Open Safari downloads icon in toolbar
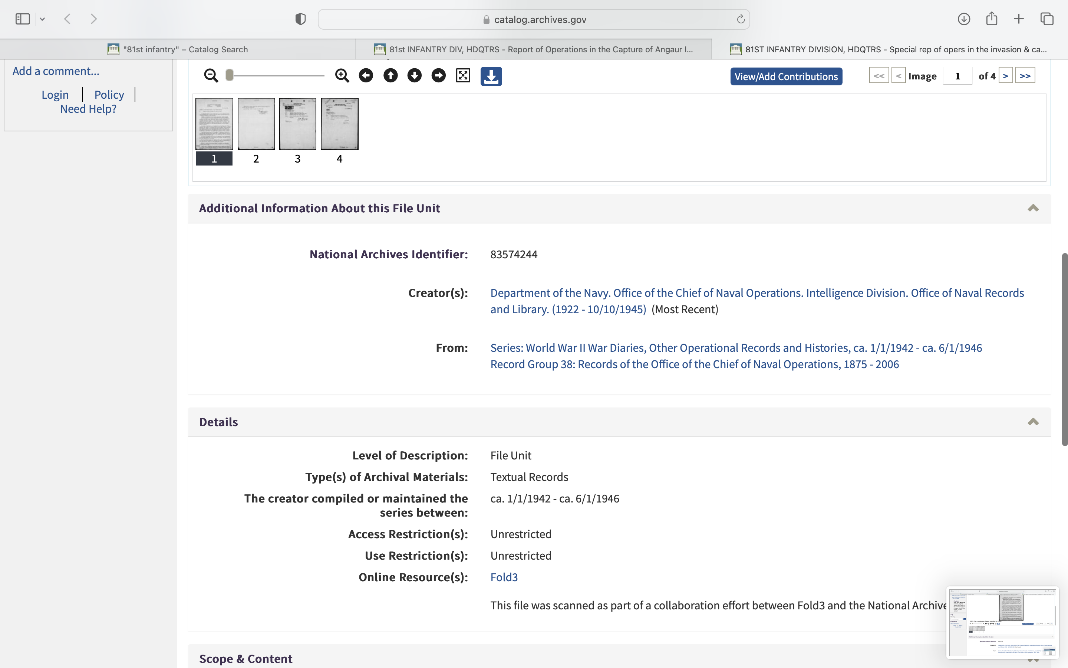 [x=963, y=19]
